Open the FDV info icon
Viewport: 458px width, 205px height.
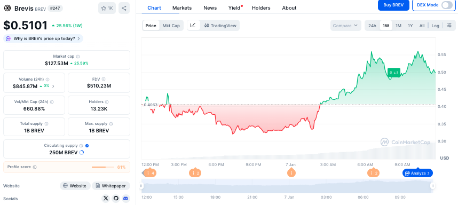(104, 79)
